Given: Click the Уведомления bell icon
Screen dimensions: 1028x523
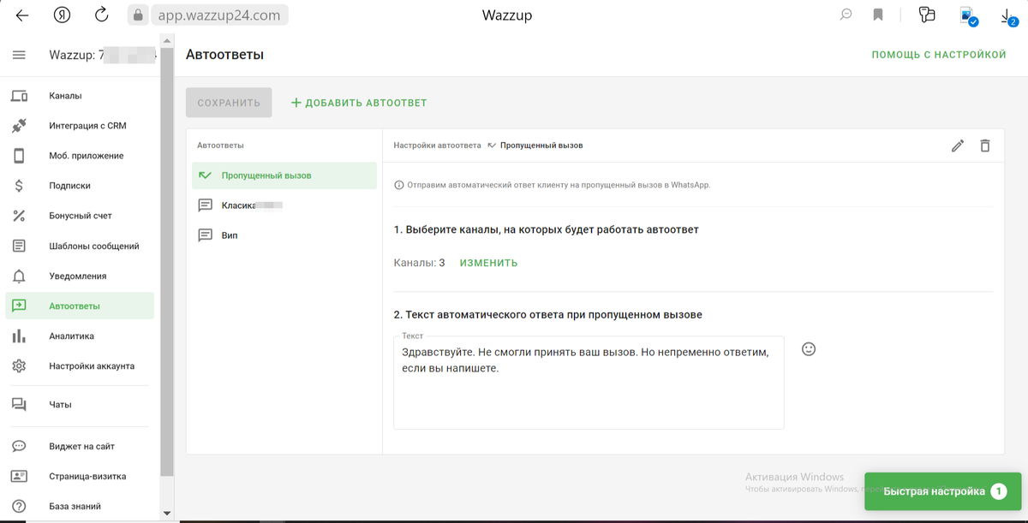Looking at the screenshot, I should coord(19,276).
